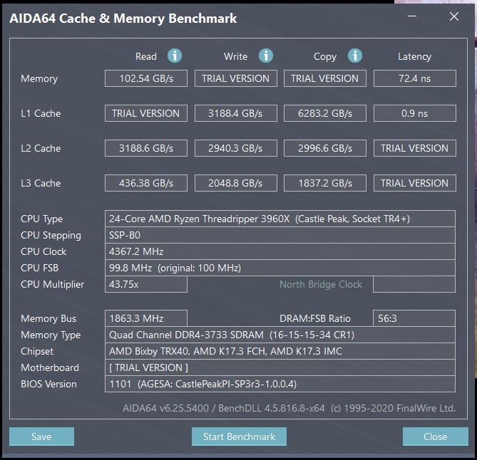
Task: Click the Read column header label
Action: (146, 56)
